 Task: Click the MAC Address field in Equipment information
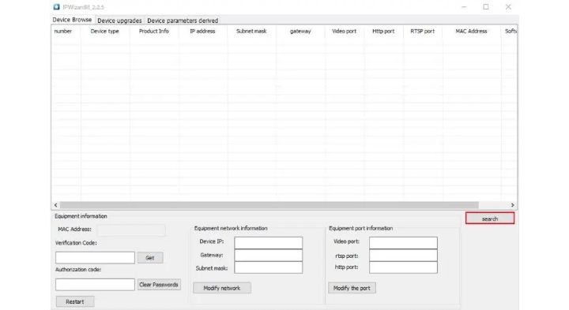[131, 230]
